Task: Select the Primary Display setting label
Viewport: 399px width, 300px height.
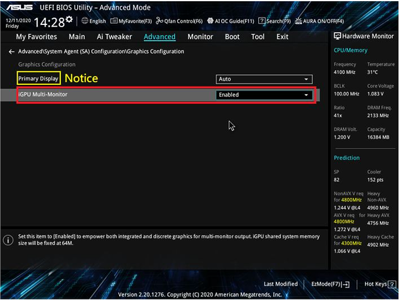Action: click(x=38, y=78)
